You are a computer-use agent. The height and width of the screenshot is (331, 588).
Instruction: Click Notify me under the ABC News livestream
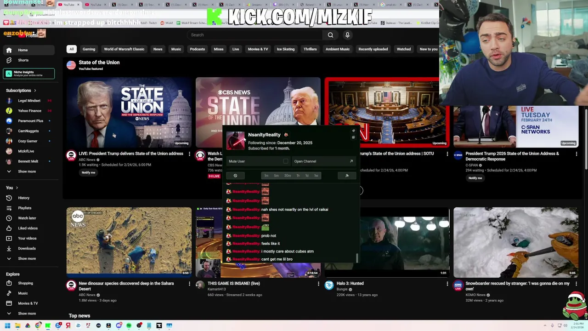pyautogui.click(x=89, y=172)
